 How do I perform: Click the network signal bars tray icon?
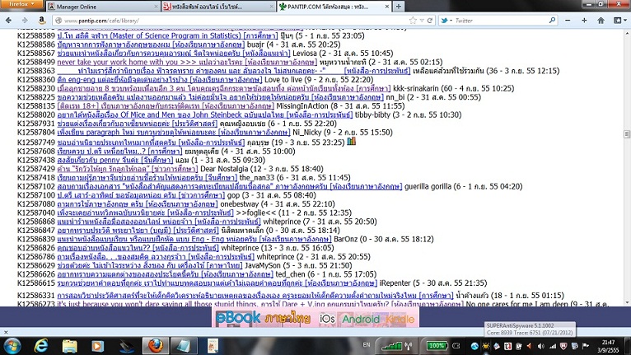click(x=553, y=346)
